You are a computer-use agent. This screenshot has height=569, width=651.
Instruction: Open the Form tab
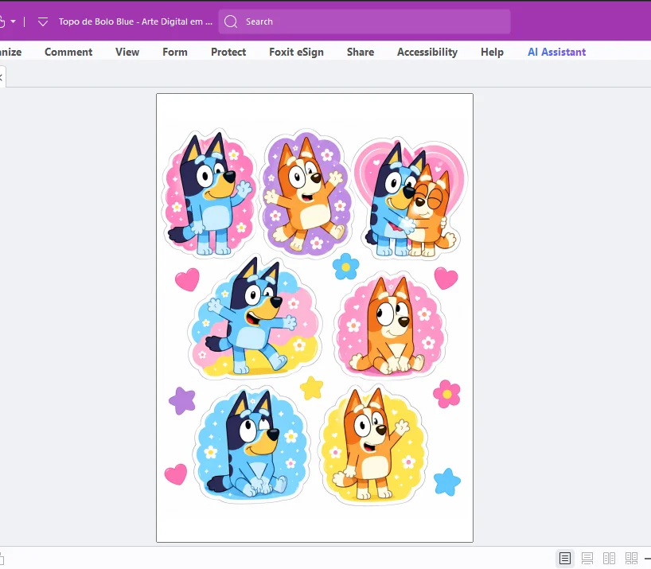click(x=175, y=52)
